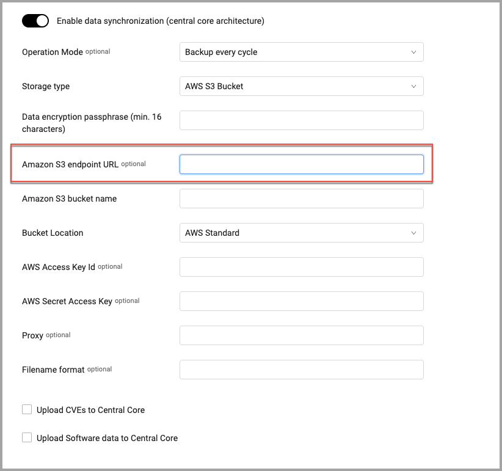Check Upload CVEs to Central Core

(x=27, y=409)
